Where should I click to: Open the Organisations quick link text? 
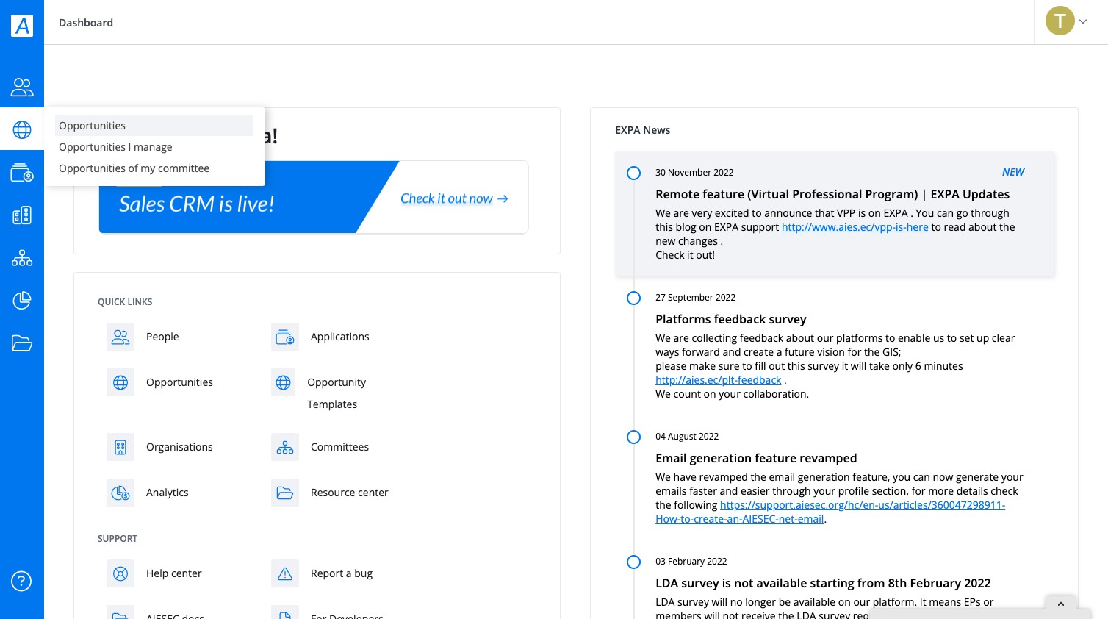(179, 447)
